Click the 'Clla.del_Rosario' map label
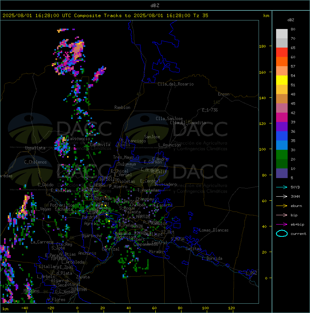The width and height of the screenshot is (310, 313). pyautogui.click(x=175, y=84)
